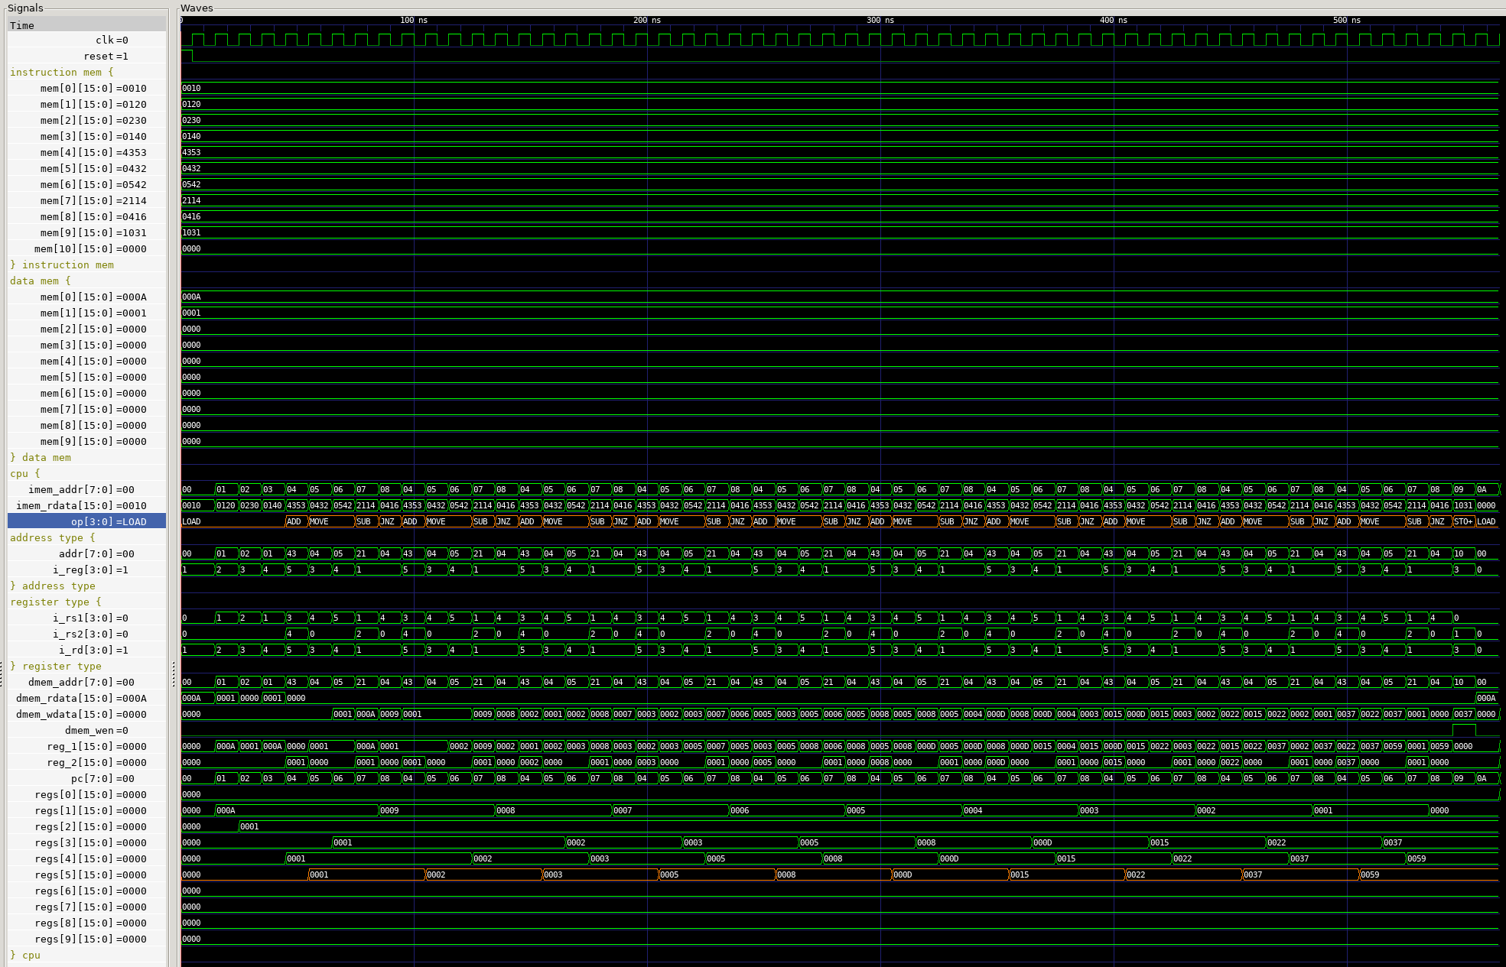Select the reg_2[15:0] signal
Image resolution: width=1506 pixels, height=967 pixels.
(x=86, y=762)
